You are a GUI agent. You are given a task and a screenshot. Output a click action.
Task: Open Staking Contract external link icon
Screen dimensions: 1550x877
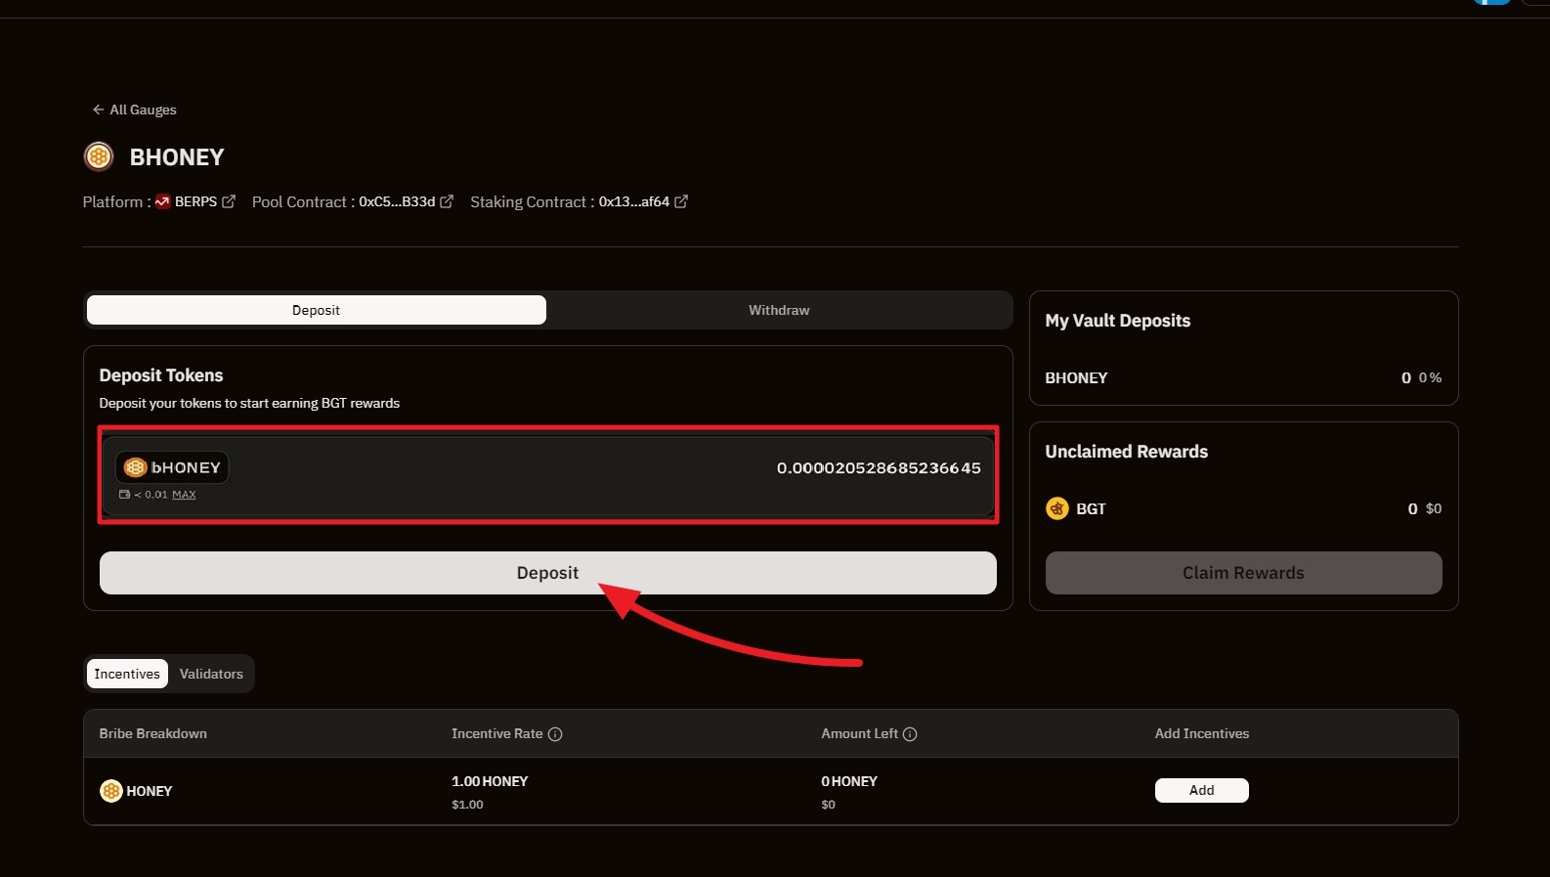coord(681,201)
